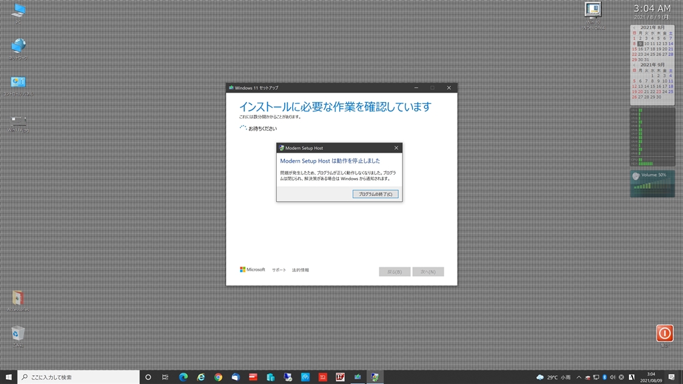Click the CPU meter gadget
Image resolution: width=683 pixels, height=384 pixels.
click(x=652, y=137)
